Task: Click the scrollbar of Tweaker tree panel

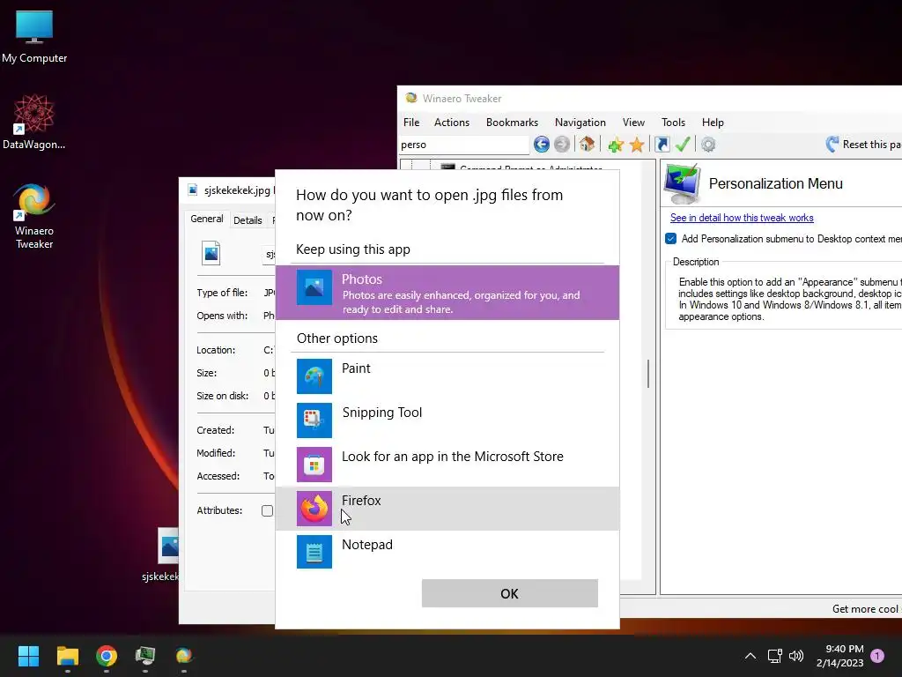Action: tap(648, 374)
